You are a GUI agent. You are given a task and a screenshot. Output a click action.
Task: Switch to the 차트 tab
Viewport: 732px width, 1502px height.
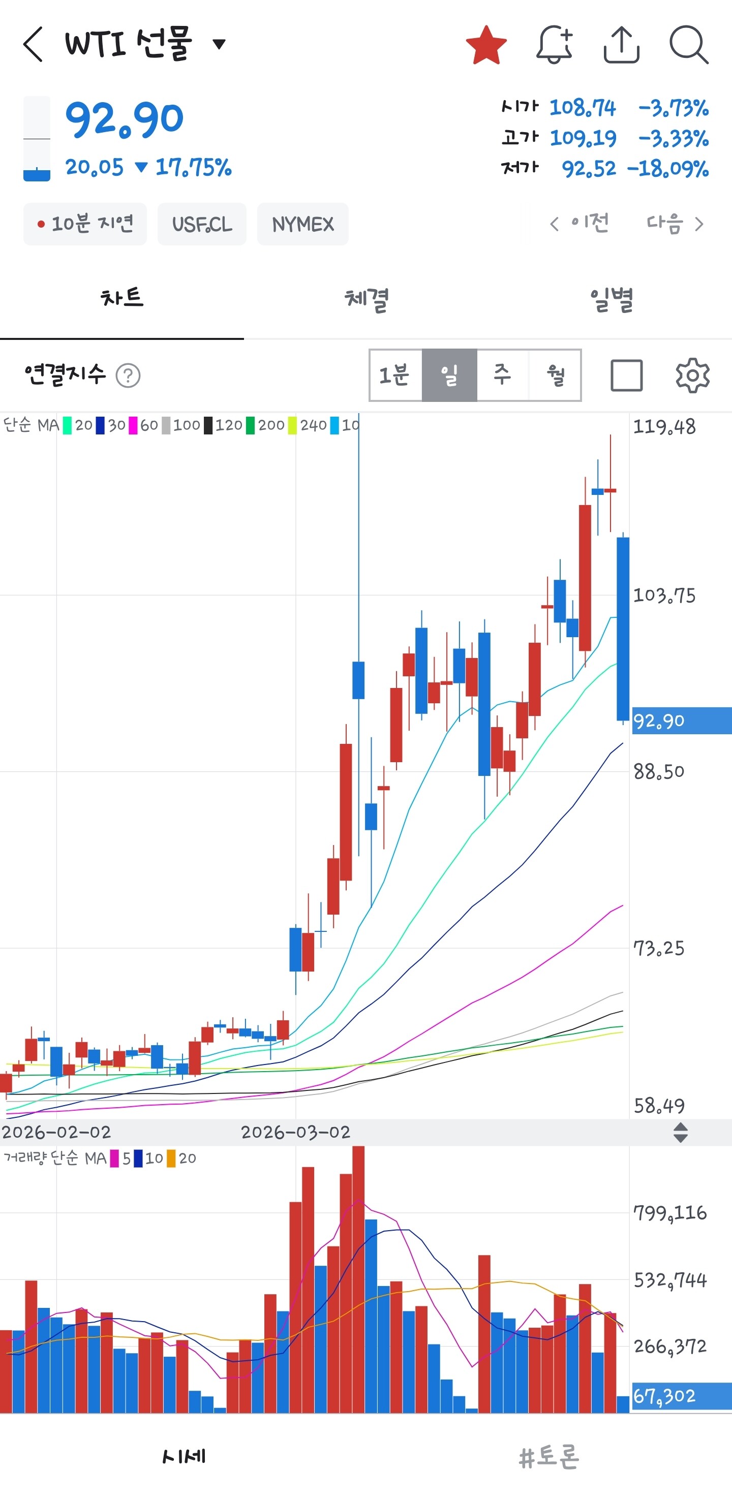point(122,298)
